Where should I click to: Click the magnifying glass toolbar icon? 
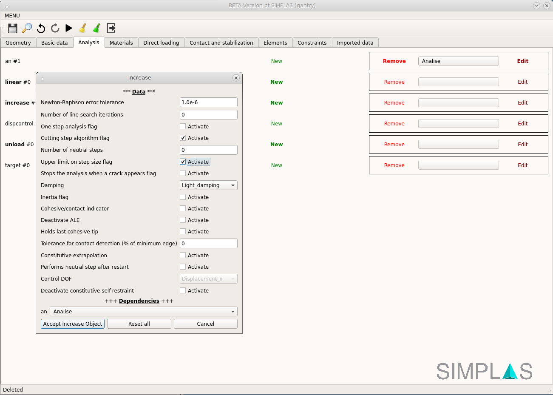click(x=27, y=28)
